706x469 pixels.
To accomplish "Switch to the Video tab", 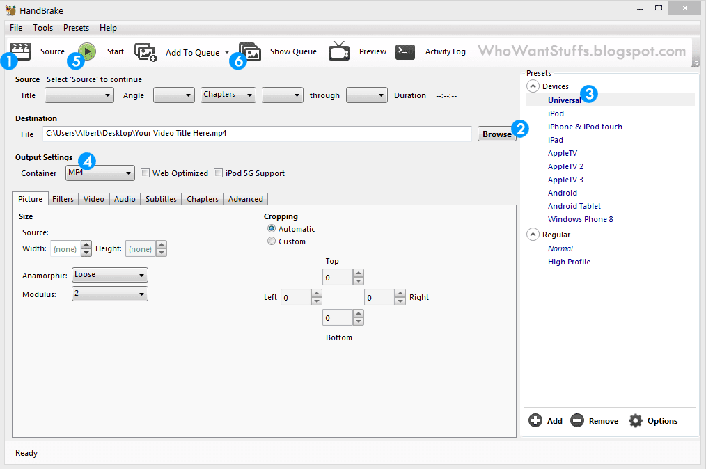I will [93, 199].
